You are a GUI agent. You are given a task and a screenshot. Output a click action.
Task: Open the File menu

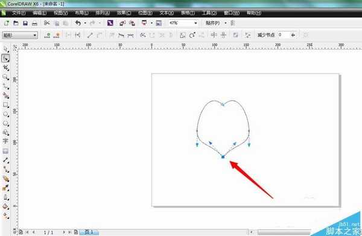(x=19, y=13)
